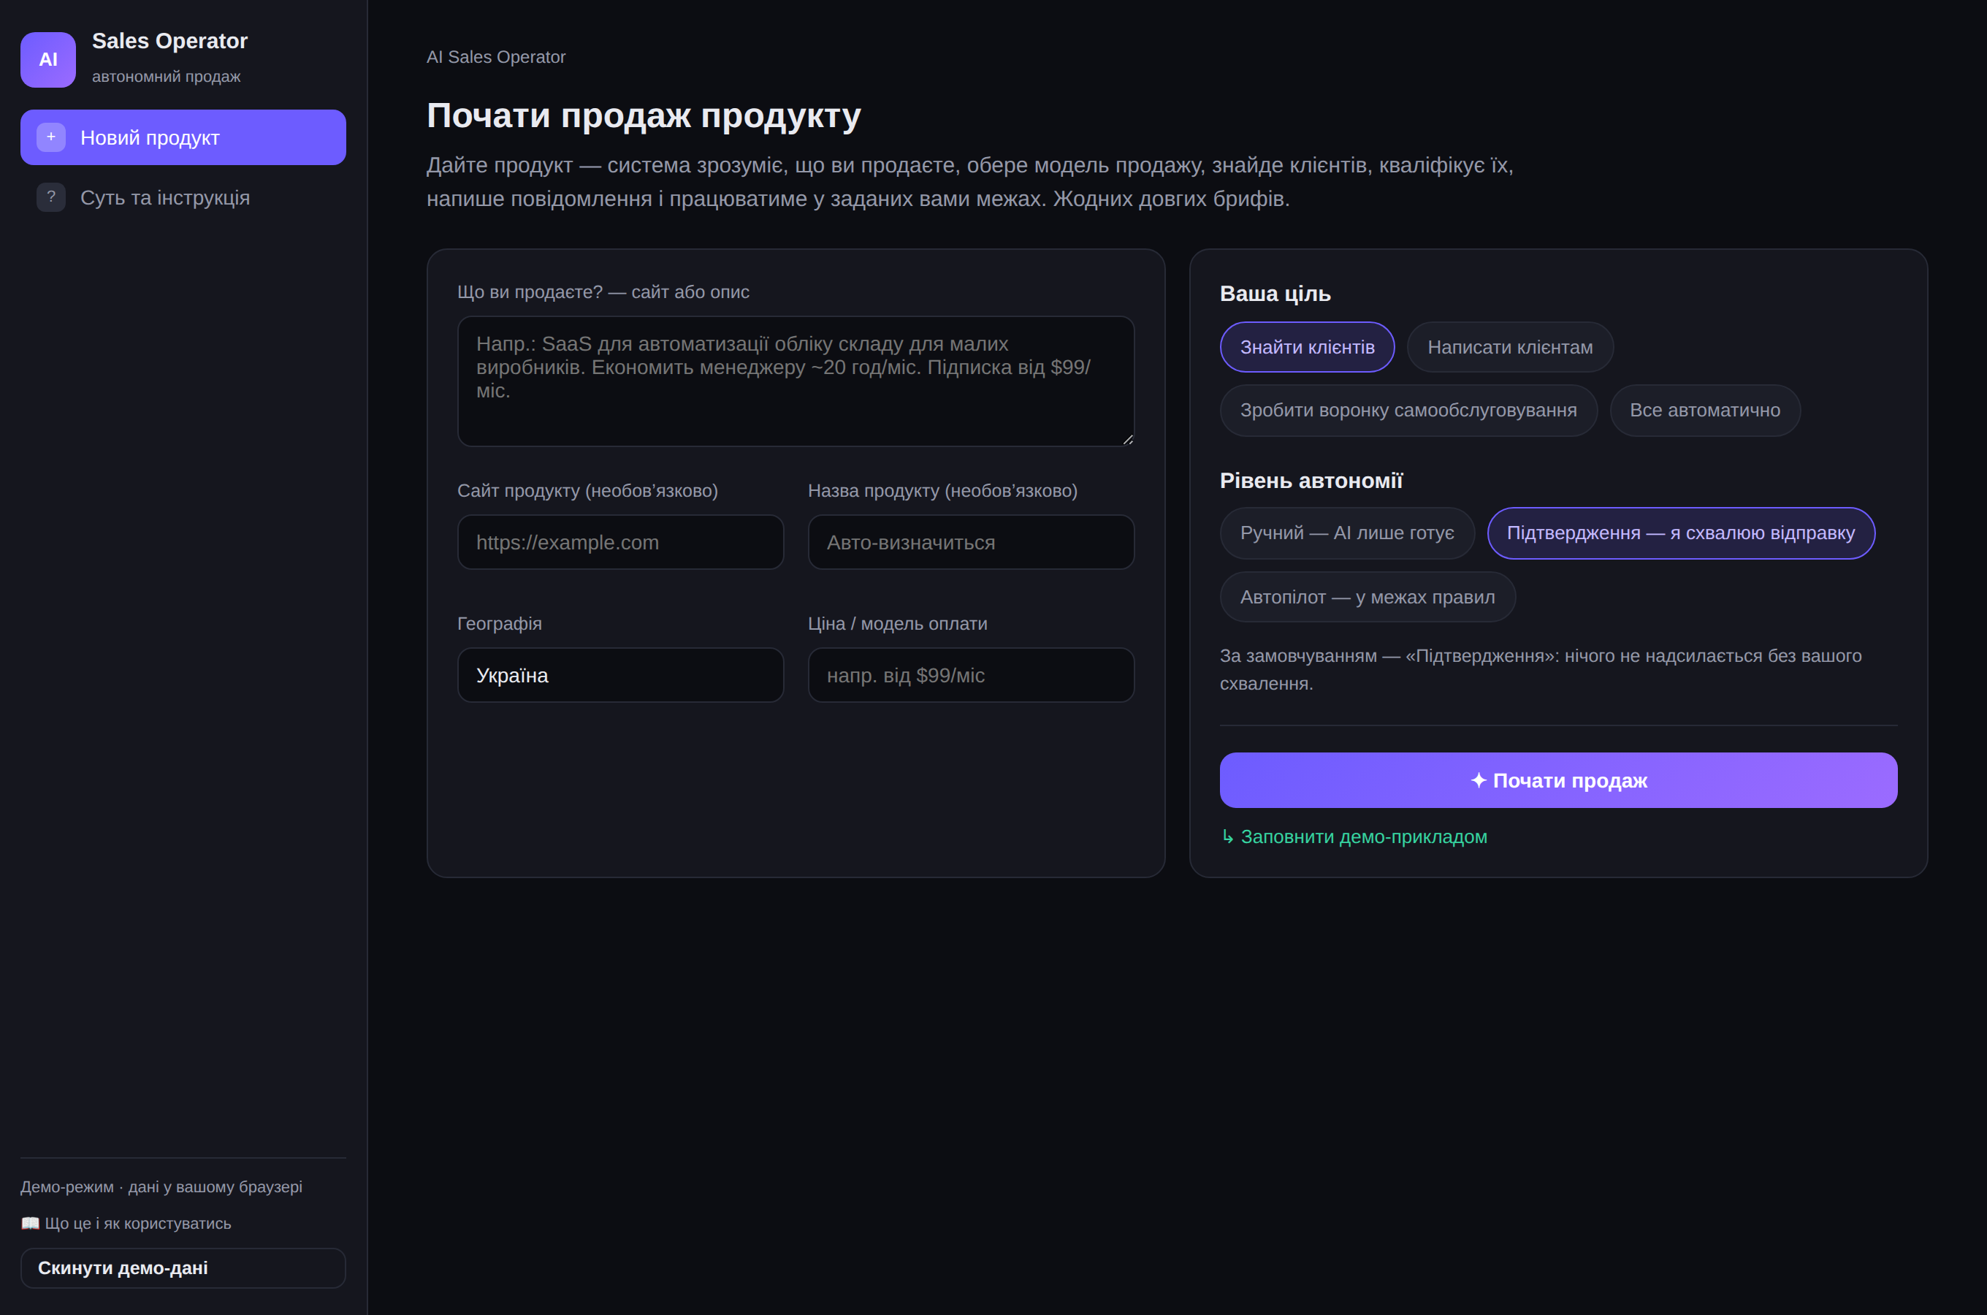Click the plus icon beside Новий продукт
The width and height of the screenshot is (1987, 1315).
(51, 137)
